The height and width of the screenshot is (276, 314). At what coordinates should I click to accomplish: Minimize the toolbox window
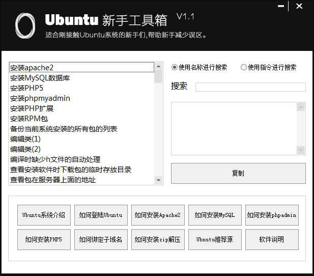click(x=281, y=6)
